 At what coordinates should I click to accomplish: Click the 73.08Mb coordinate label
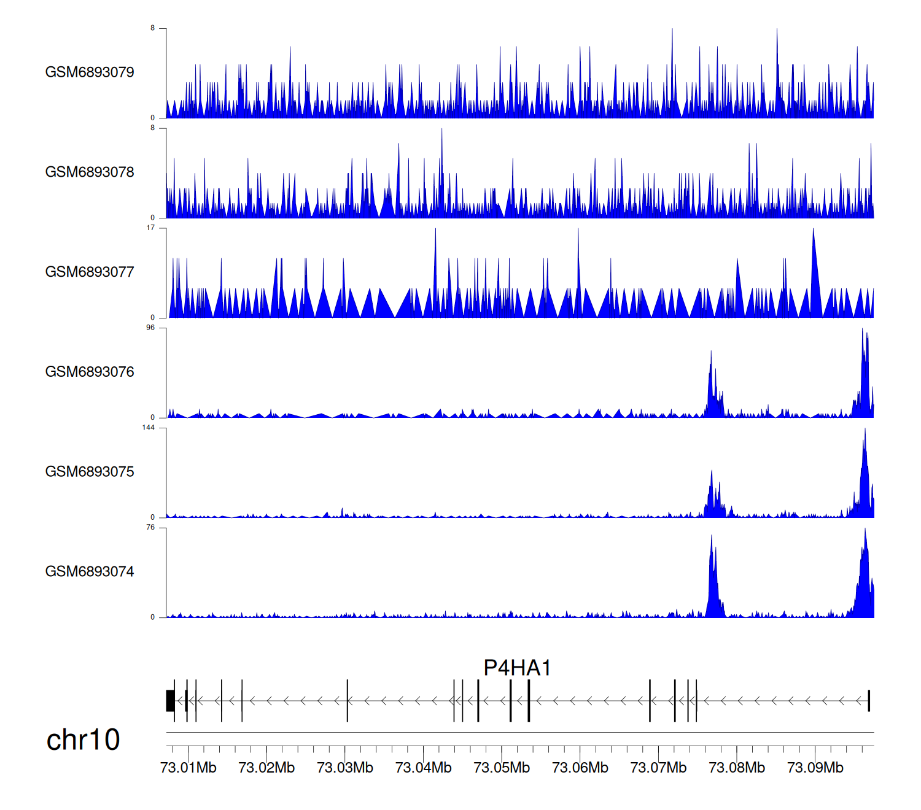point(737,768)
